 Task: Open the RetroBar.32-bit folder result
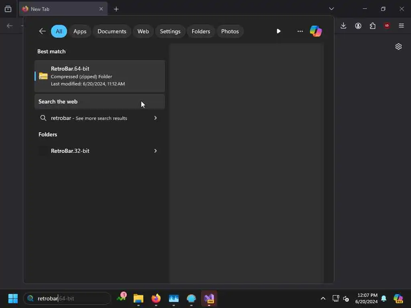[x=100, y=151]
